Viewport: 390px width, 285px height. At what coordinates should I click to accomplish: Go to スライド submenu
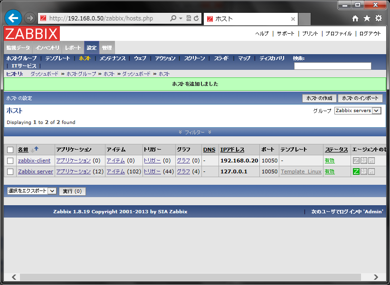(x=221, y=58)
